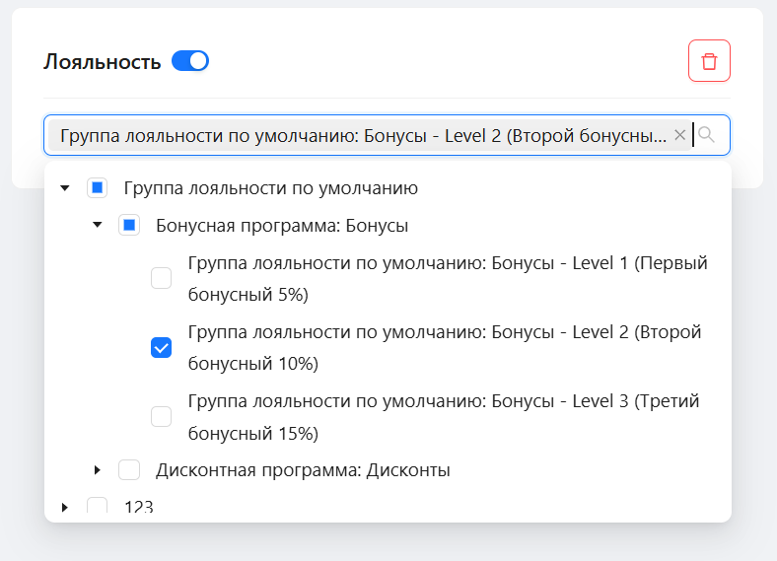The image size is (777, 561).
Task: Click the Дисконтная программа: Дисконты label
Action: tap(303, 470)
